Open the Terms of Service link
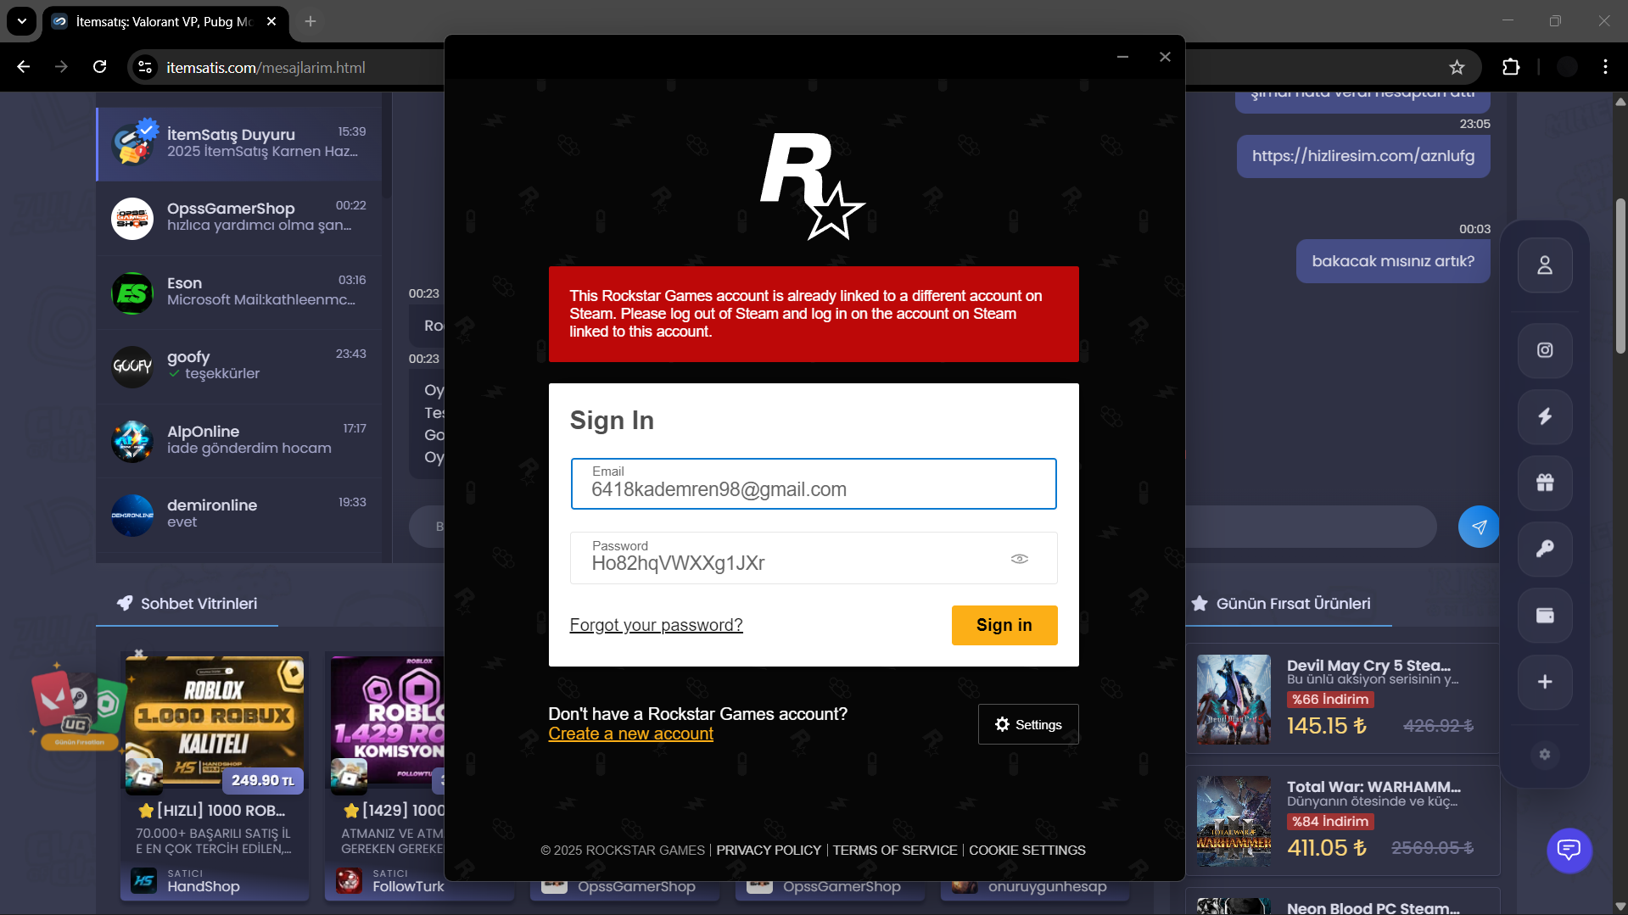1628x915 pixels. pyautogui.click(x=895, y=850)
